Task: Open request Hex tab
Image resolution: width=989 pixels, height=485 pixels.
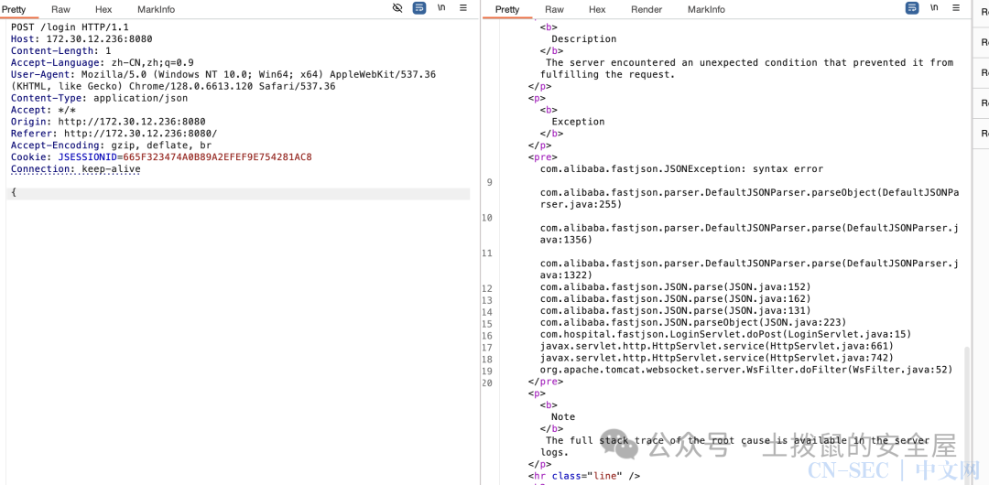Action: click(x=103, y=9)
